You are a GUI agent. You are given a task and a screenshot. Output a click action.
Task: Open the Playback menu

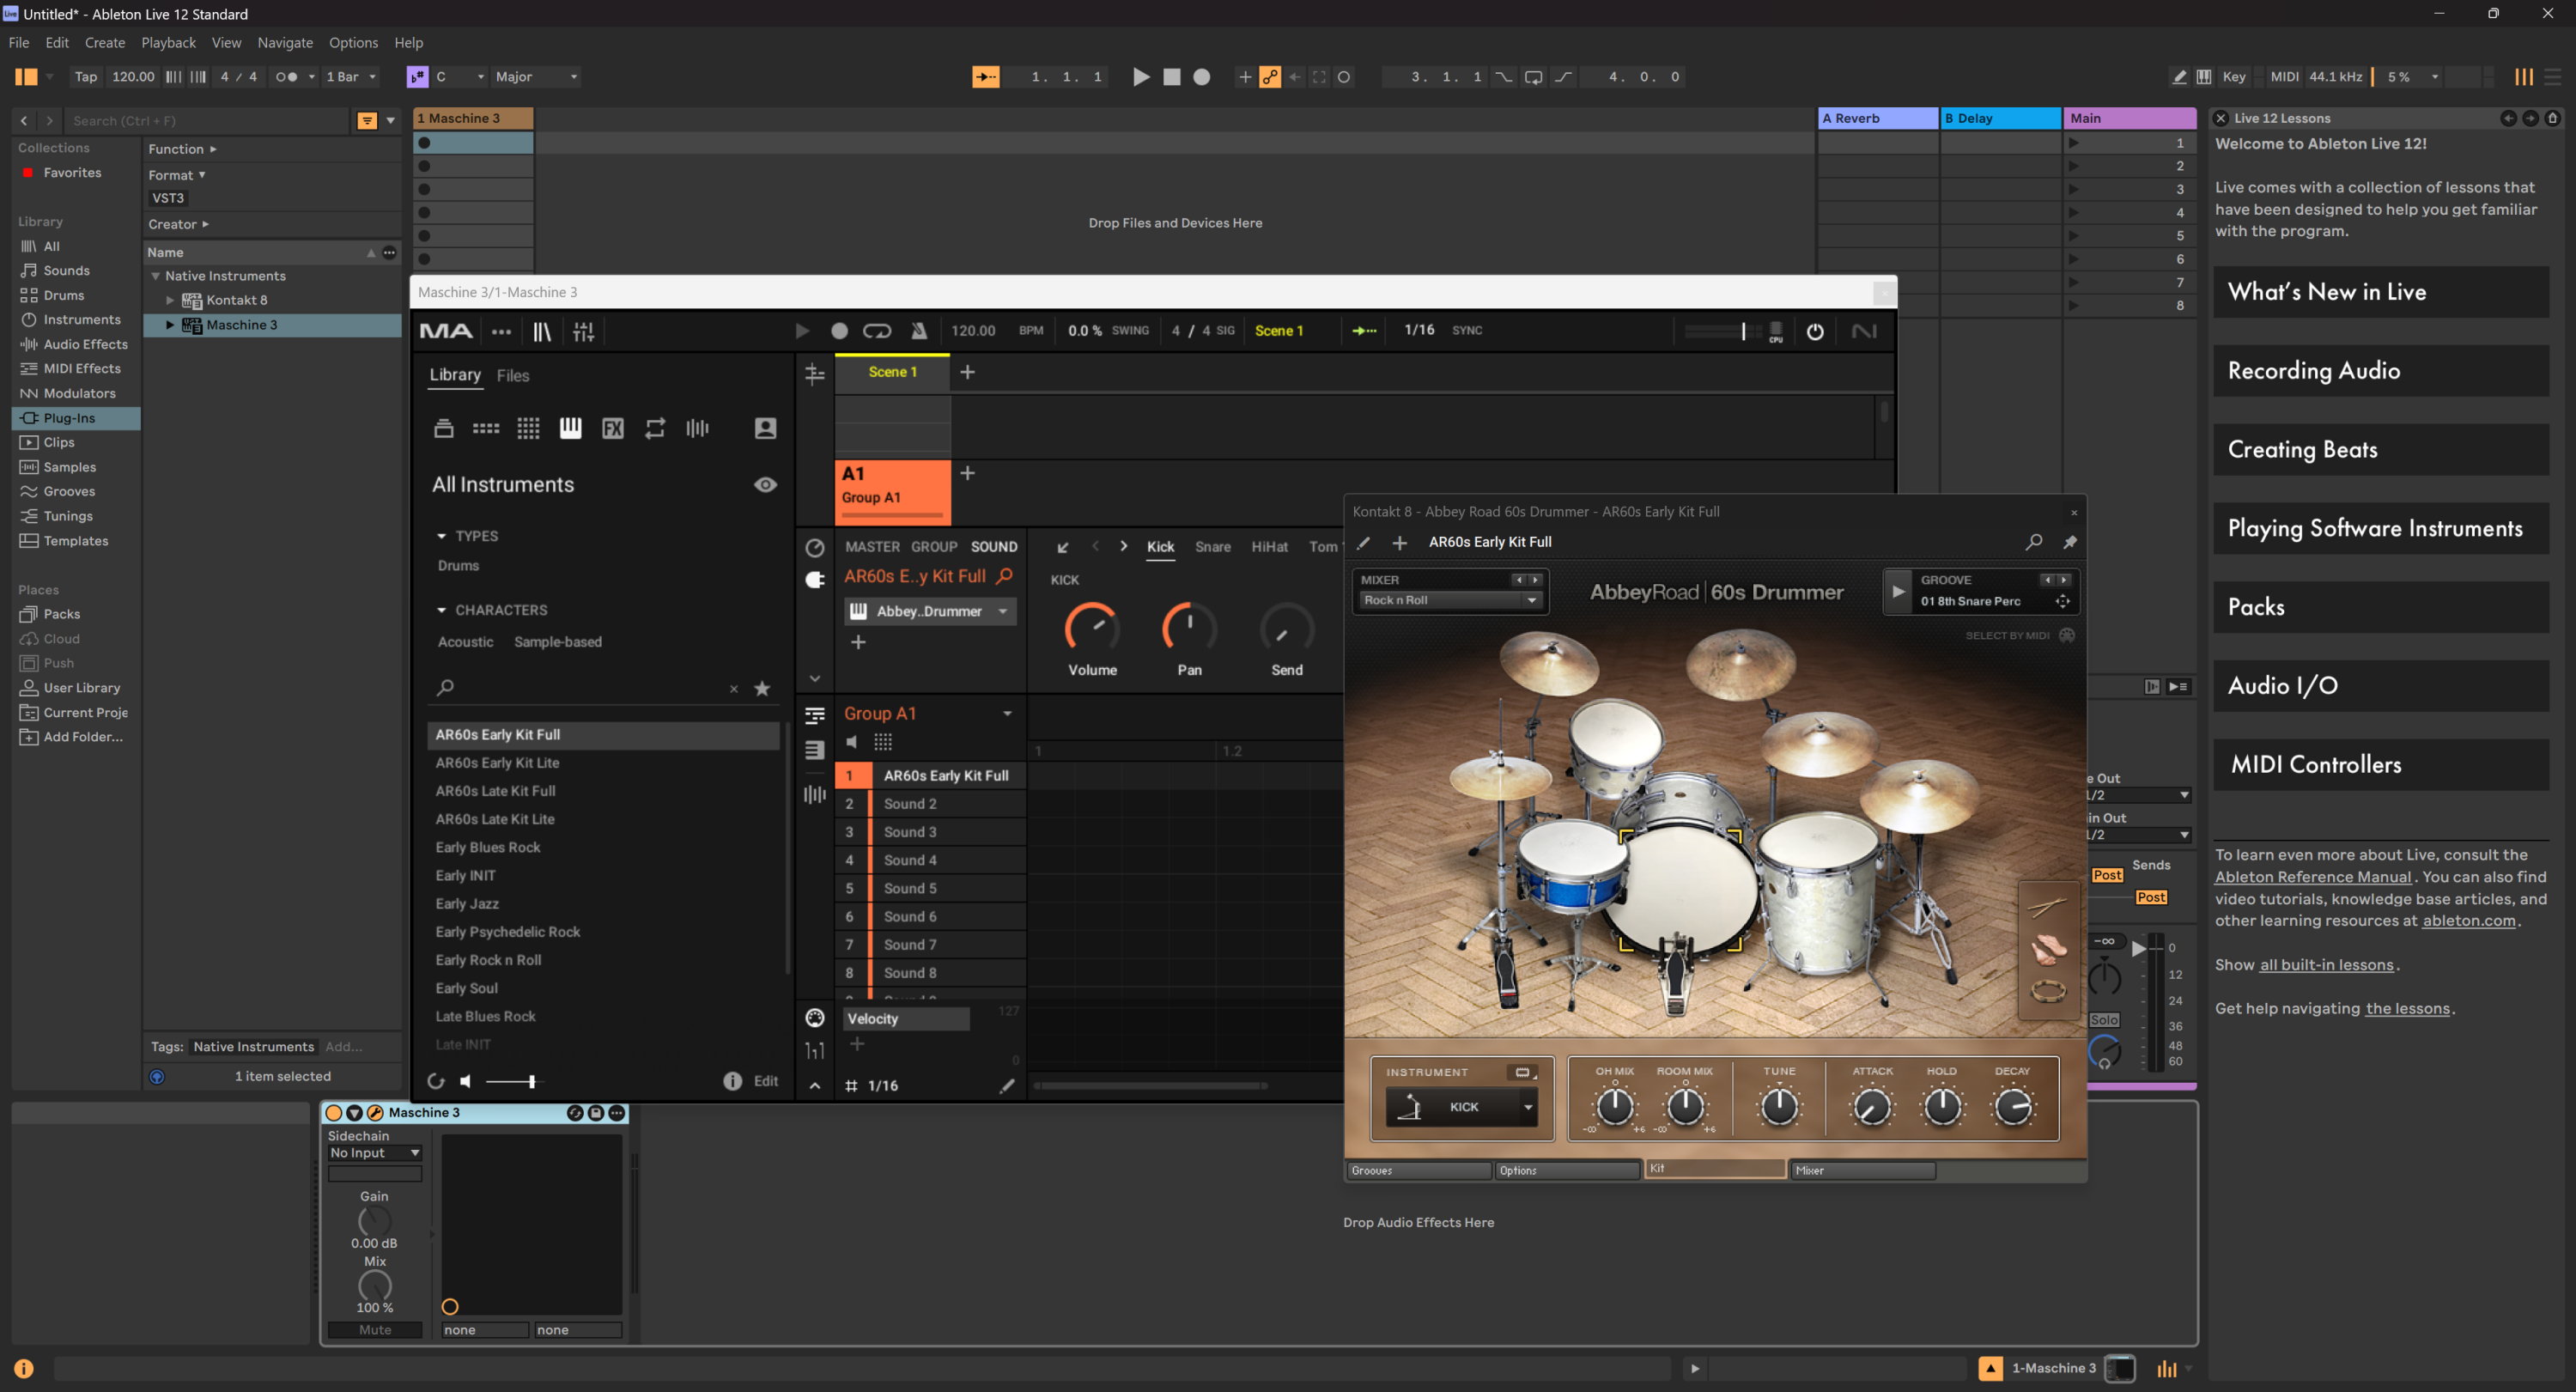click(x=168, y=43)
